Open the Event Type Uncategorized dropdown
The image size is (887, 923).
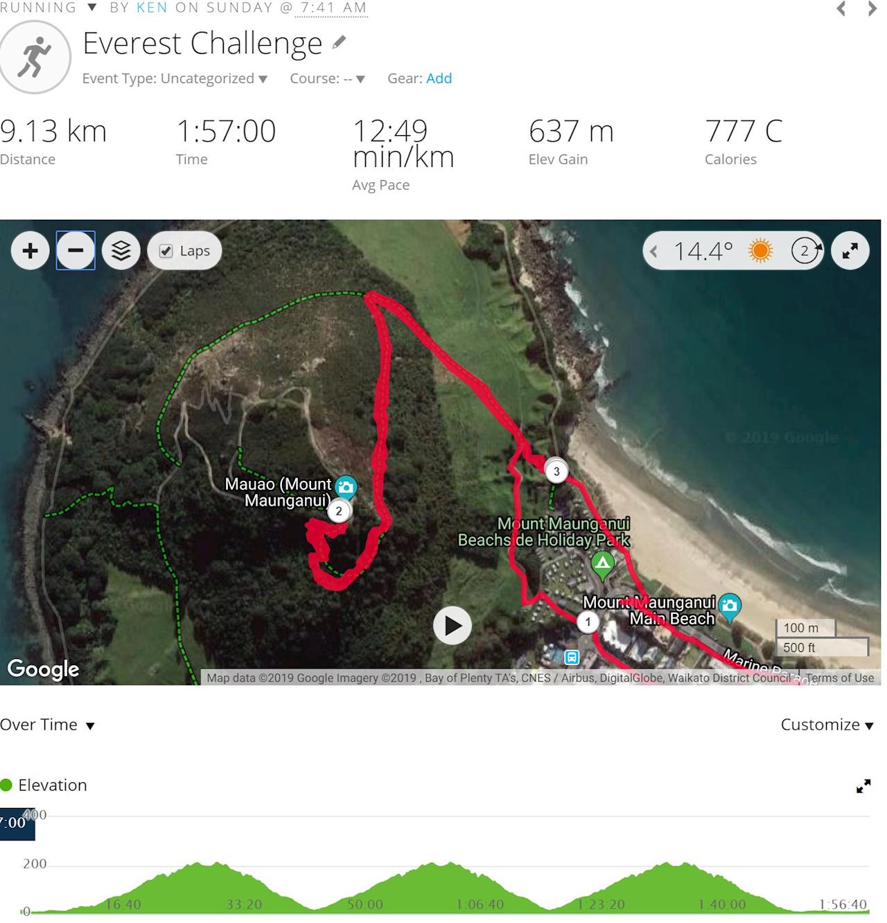click(x=175, y=78)
